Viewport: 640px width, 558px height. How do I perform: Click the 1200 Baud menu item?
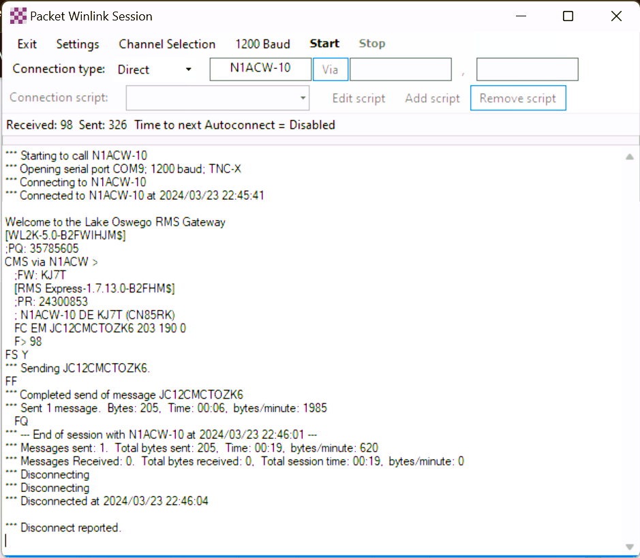tap(262, 44)
